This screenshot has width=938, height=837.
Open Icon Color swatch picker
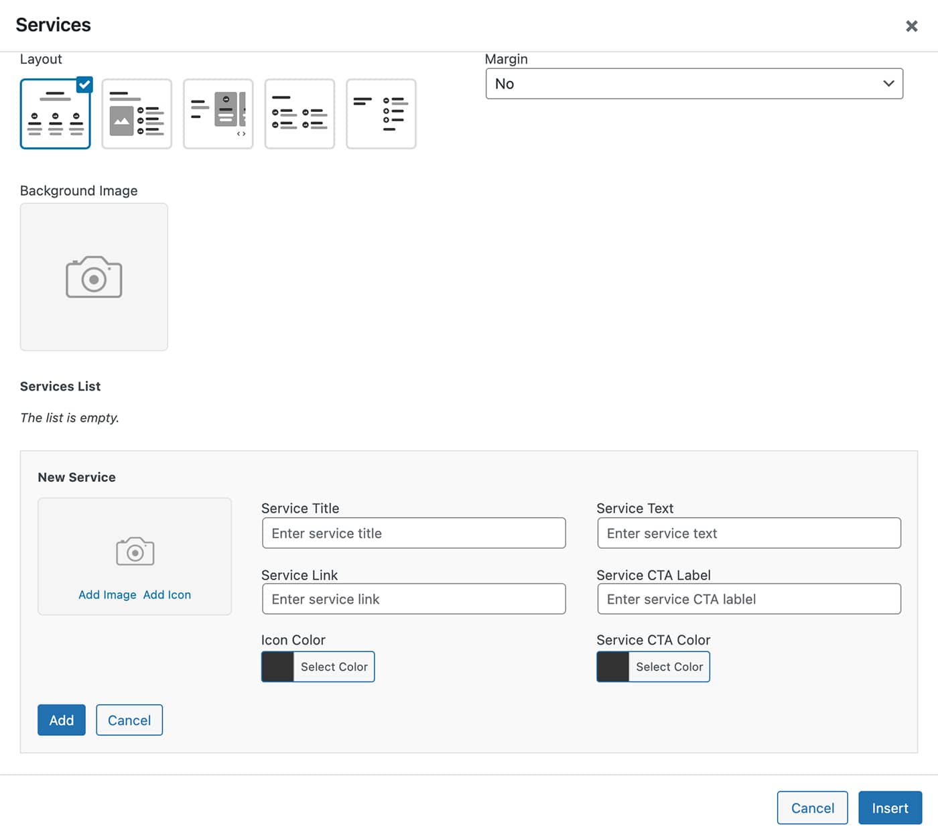click(x=277, y=667)
